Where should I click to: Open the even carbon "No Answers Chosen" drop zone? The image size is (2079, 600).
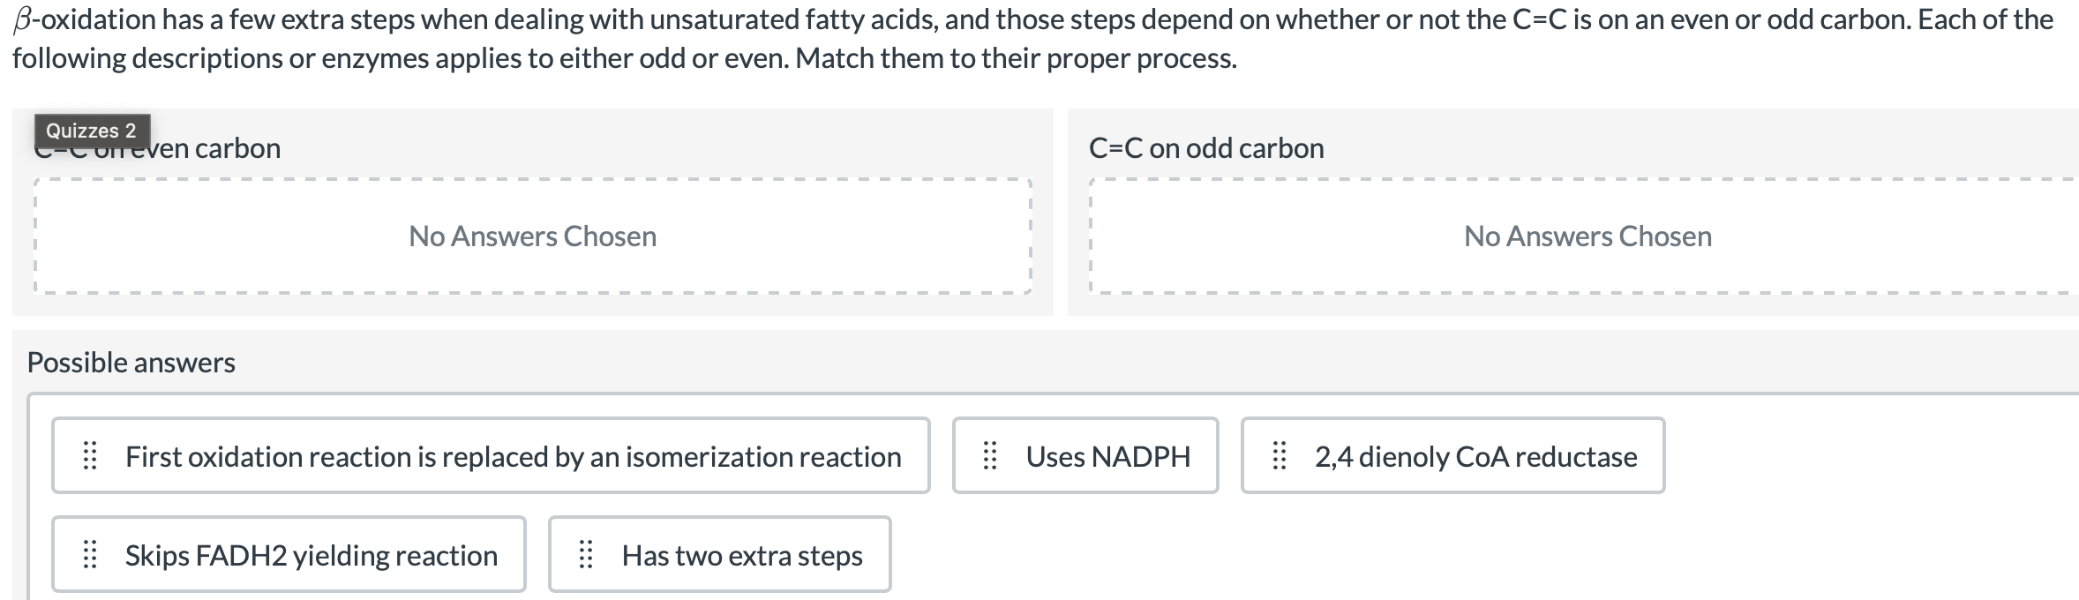coord(532,236)
